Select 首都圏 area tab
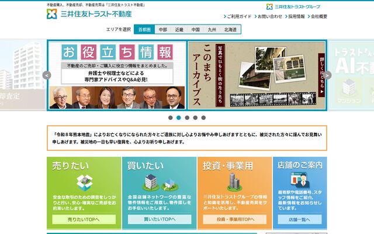The width and height of the screenshot is (374, 234). [x=144, y=29]
